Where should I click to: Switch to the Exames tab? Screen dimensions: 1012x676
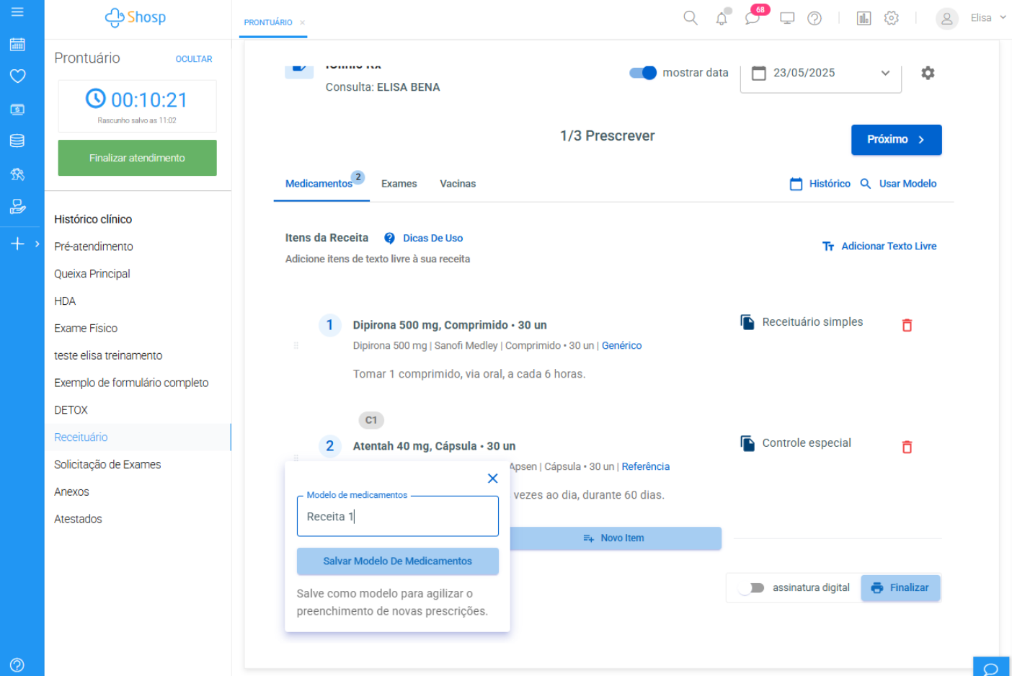399,184
